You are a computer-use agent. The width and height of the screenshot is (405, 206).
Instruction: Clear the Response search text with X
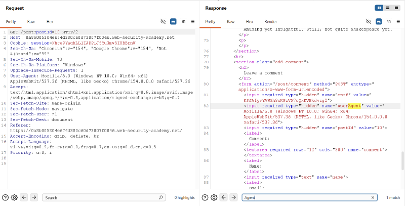pos(373,197)
